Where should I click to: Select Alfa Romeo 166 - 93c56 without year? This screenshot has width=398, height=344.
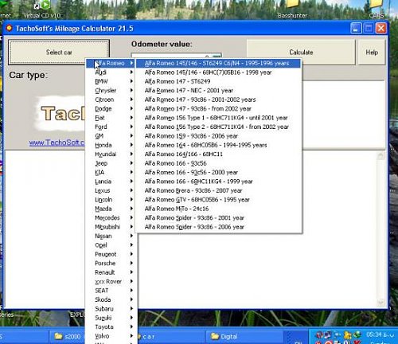click(x=218, y=163)
